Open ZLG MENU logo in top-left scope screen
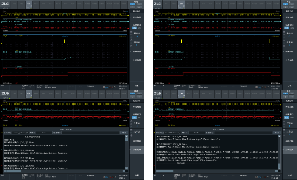 point(5,5)
